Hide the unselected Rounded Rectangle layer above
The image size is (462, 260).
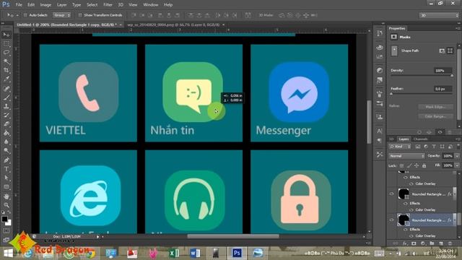click(391, 194)
